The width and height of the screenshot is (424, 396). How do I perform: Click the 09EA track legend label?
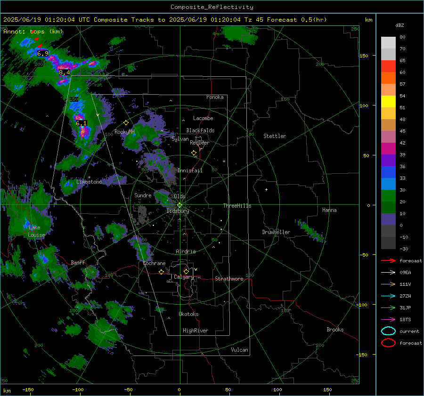coord(405,273)
